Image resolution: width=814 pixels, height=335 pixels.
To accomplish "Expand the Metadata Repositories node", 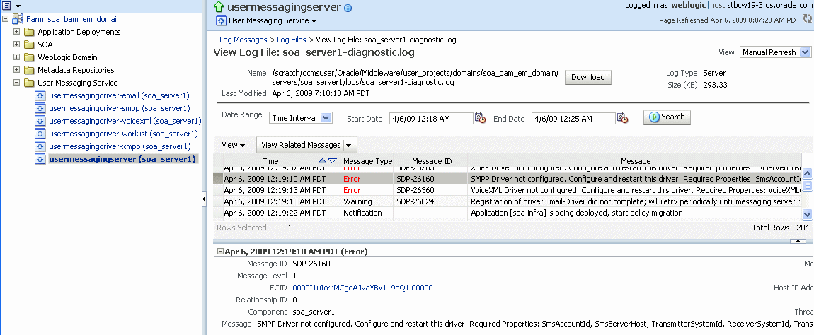I will tap(16, 70).
